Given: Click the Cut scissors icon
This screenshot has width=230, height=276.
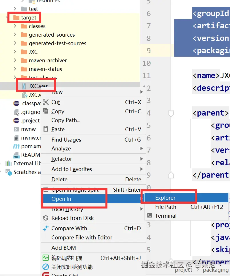Looking at the screenshot, I should tap(46, 102).
